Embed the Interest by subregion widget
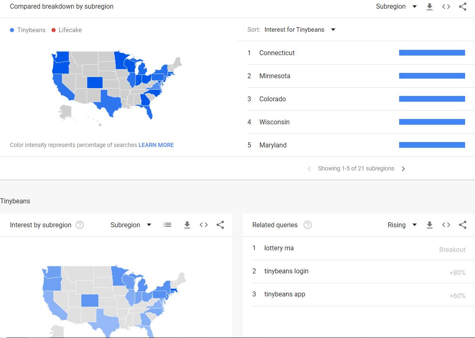This screenshot has width=475, height=338. (x=204, y=225)
